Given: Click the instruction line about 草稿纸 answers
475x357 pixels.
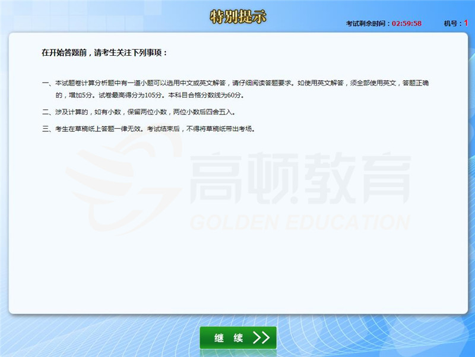Looking at the screenshot, I should (x=154, y=128).
